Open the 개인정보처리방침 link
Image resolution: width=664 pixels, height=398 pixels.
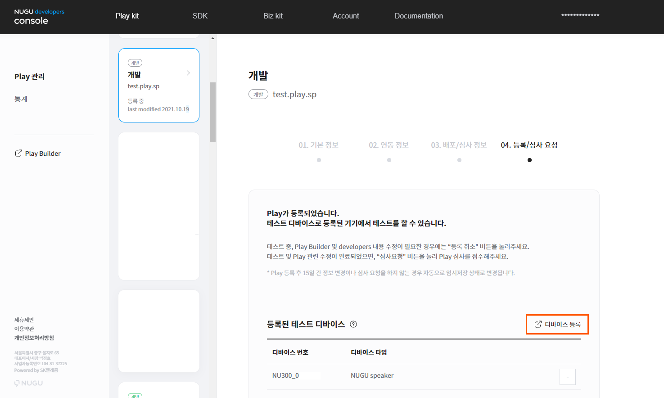click(34, 338)
